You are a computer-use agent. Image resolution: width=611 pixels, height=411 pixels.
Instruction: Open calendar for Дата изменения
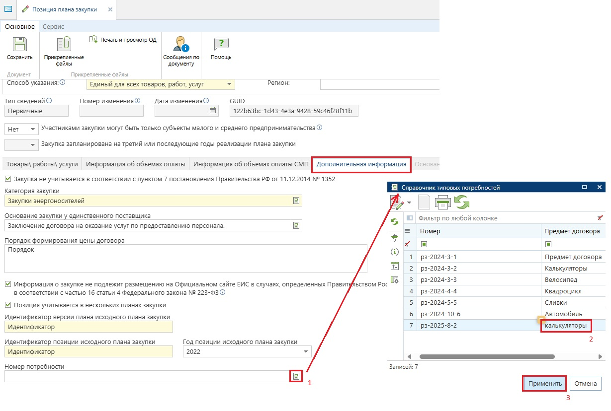pos(213,111)
